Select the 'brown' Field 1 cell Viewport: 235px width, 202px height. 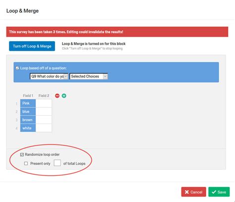(28, 120)
